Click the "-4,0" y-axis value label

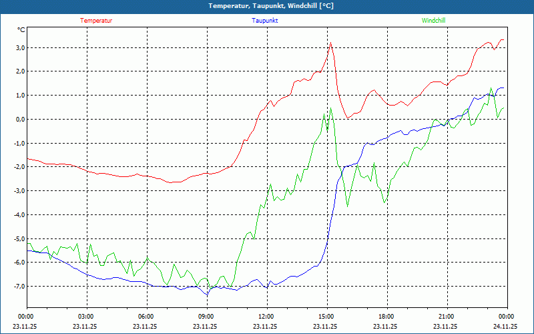(17, 215)
